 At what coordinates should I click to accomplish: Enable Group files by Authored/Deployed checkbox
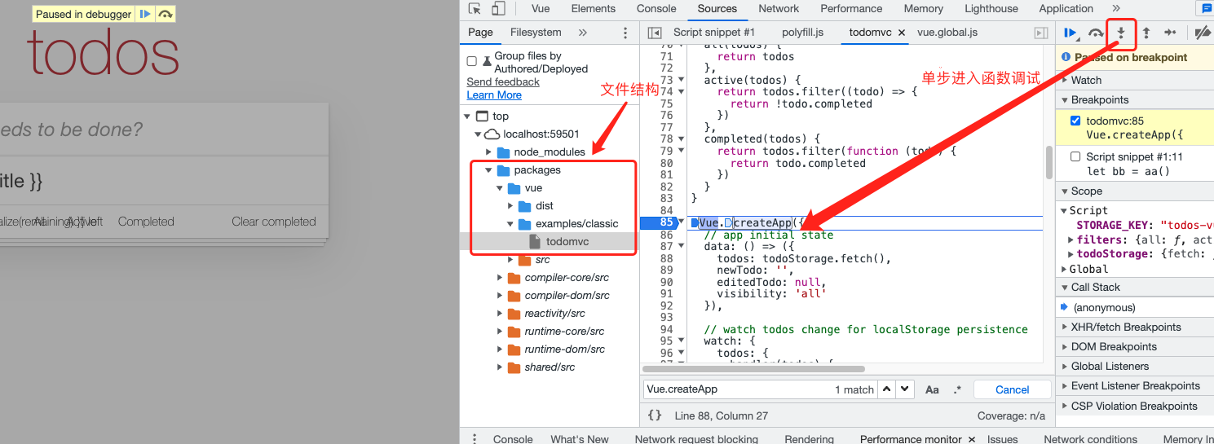pyautogui.click(x=472, y=61)
